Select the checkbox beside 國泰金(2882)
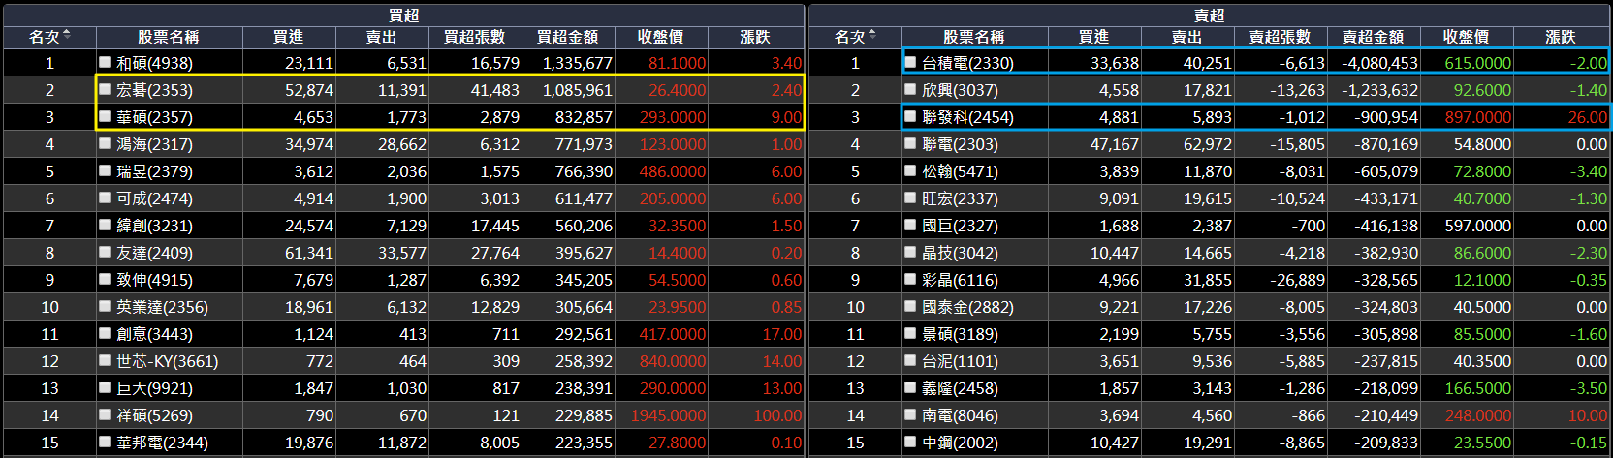 910,306
